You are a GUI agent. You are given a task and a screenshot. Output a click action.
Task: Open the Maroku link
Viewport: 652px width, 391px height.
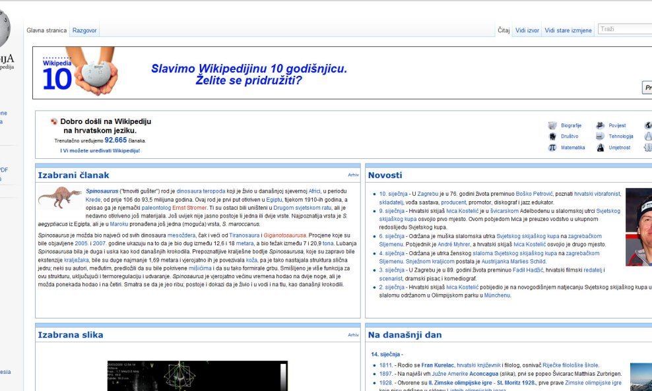point(119,224)
